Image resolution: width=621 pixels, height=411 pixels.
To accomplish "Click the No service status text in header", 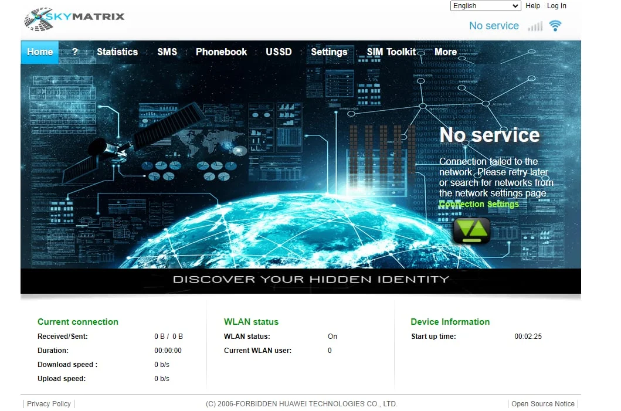I will [x=494, y=26].
